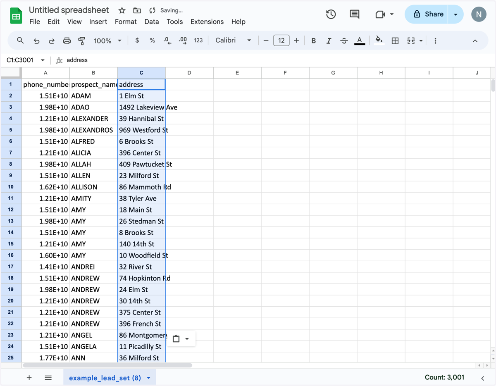496x386 pixels.
Task: Open the Help menu
Action: (238, 21)
